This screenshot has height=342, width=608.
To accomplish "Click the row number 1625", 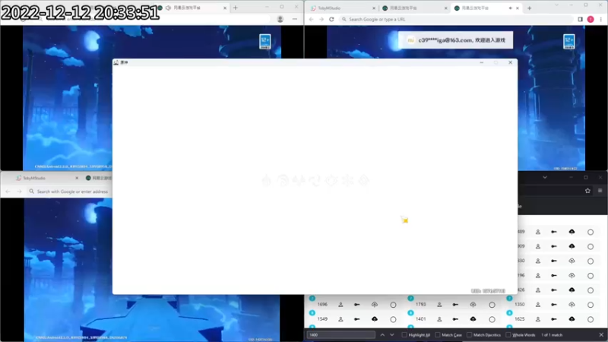I will click(x=520, y=319).
